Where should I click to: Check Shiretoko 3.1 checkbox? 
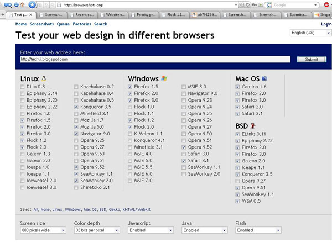(x=76, y=187)
